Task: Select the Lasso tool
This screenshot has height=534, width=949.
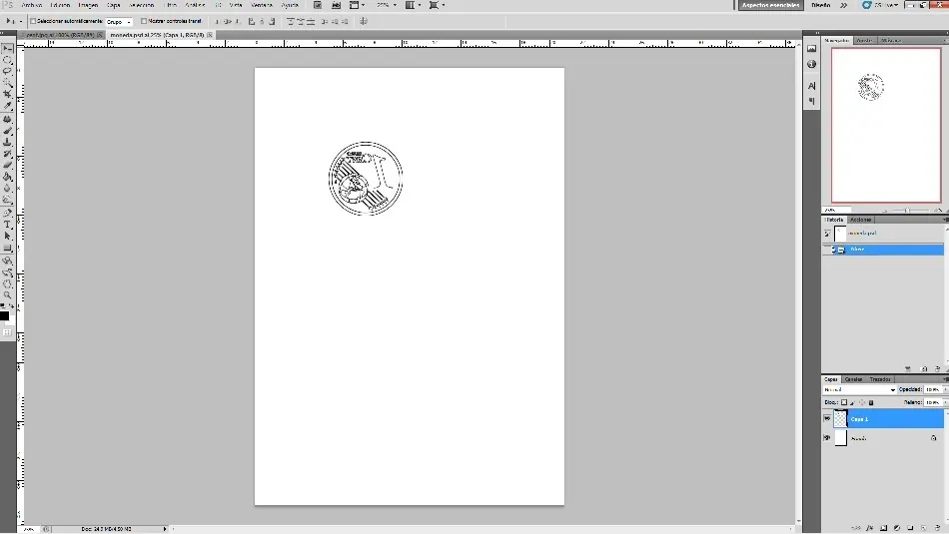Action: pos(7,71)
